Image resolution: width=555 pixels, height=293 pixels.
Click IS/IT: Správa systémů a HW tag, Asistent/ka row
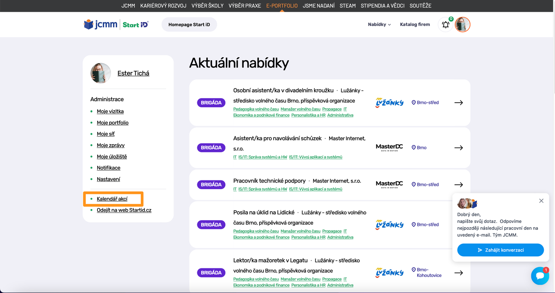(x=263, y=157)
